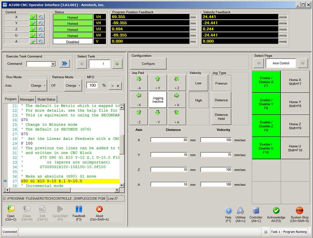
Task: Open the Modal Status tab
Action: click(x=46, y=99)
